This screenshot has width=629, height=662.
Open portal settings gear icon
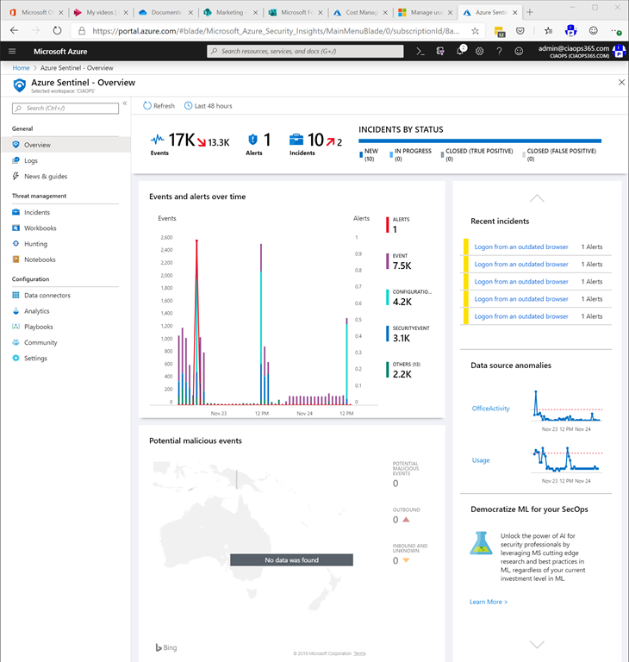(x=480, y=52)
